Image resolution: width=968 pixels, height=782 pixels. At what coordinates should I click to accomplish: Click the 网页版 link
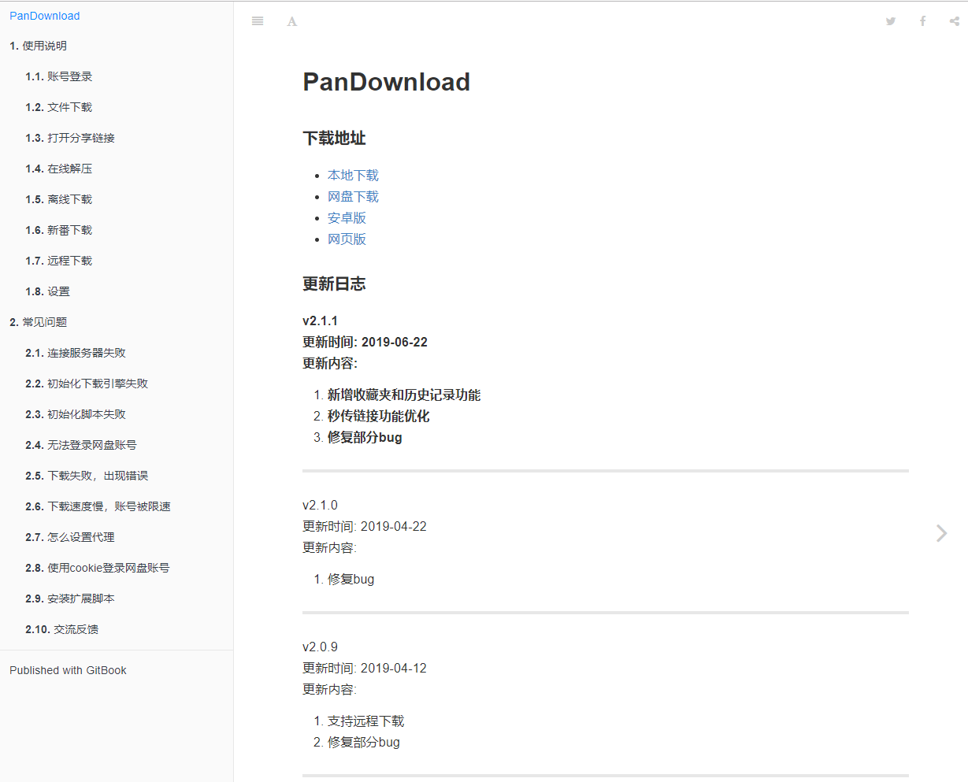click(x=347, y=239)
